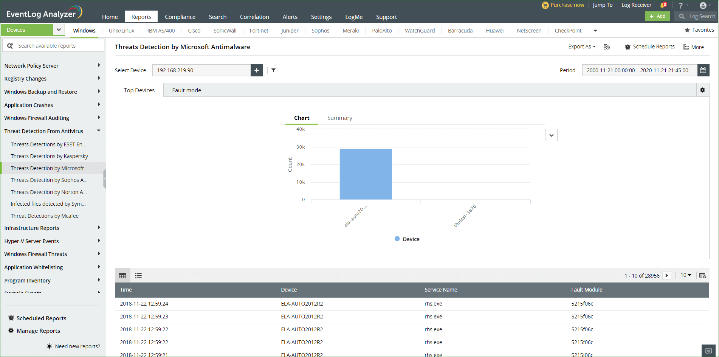This screenshot has height=357, width=719.
Task: Open the chart settings gear icon
Action: pyautogui.click(x=702, y=90)
